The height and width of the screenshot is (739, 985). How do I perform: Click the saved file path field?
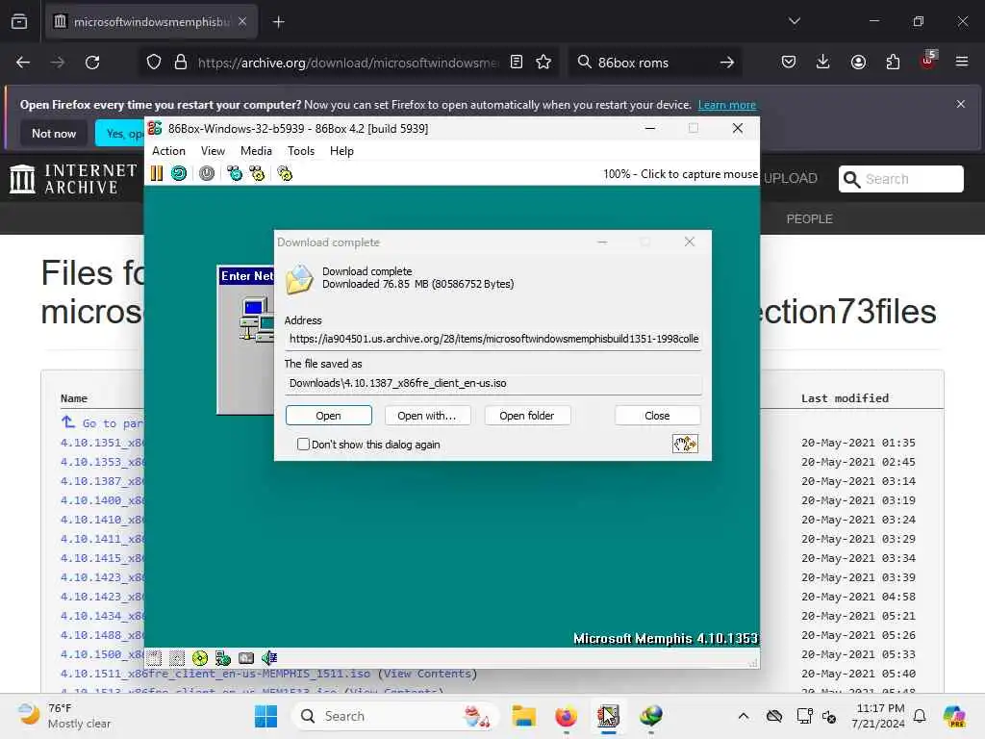493,383
